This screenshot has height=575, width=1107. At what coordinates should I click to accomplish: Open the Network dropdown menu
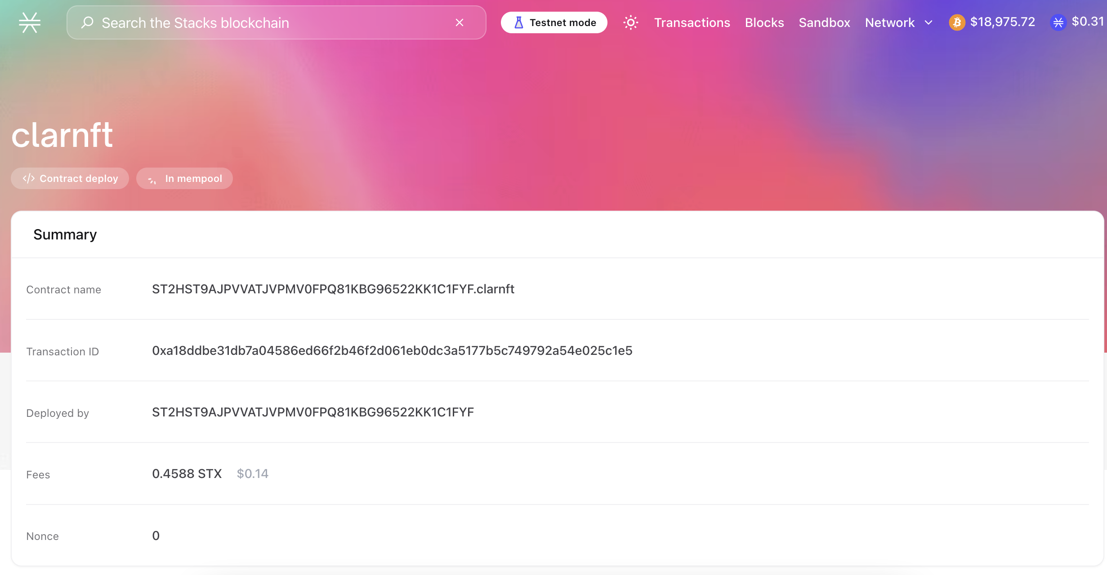click(x=889, y=22)
